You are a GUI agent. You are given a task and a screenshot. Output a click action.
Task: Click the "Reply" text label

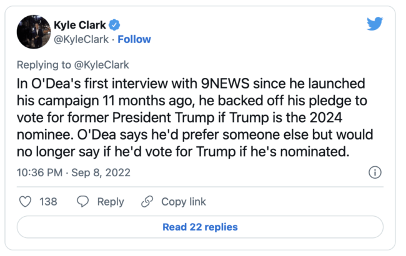(x=111, y=202)
